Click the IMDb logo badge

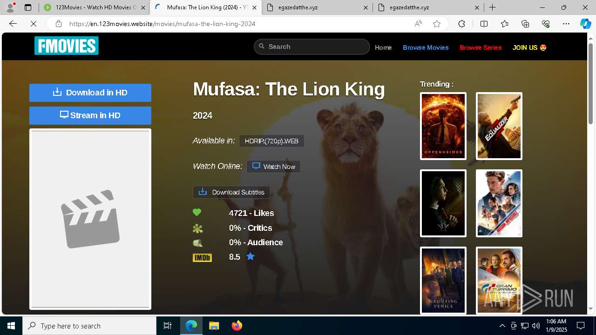[x=202, y=257]
